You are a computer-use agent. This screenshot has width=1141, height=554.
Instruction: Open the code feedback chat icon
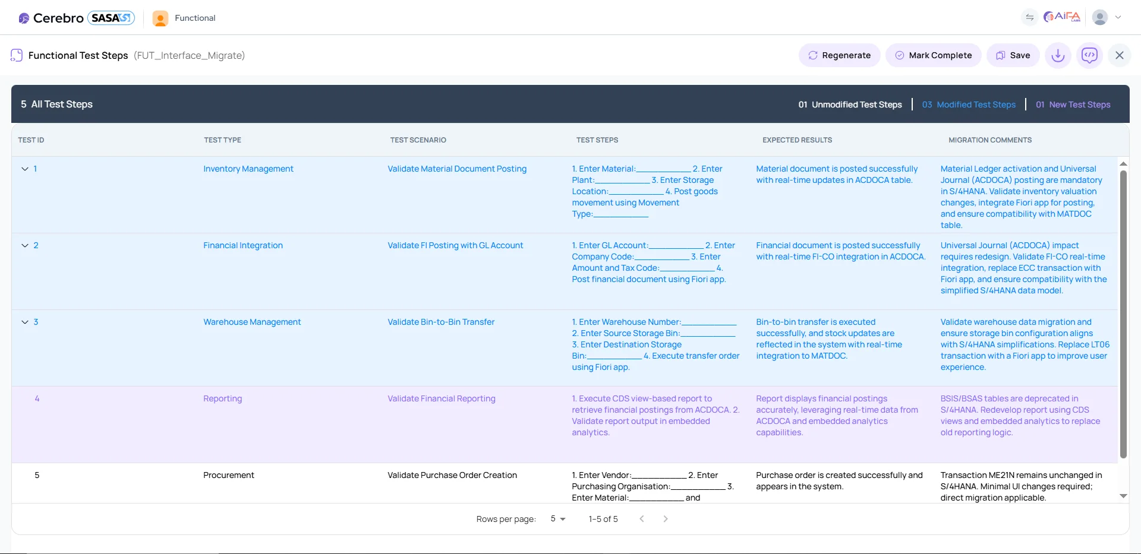(x=1090, y=55)
